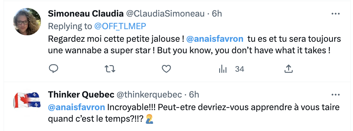Visit the @OFF_TLMEP profile link
Image resolution: width=353 pixels, height=131 pixels.
[x=120, y=26]
